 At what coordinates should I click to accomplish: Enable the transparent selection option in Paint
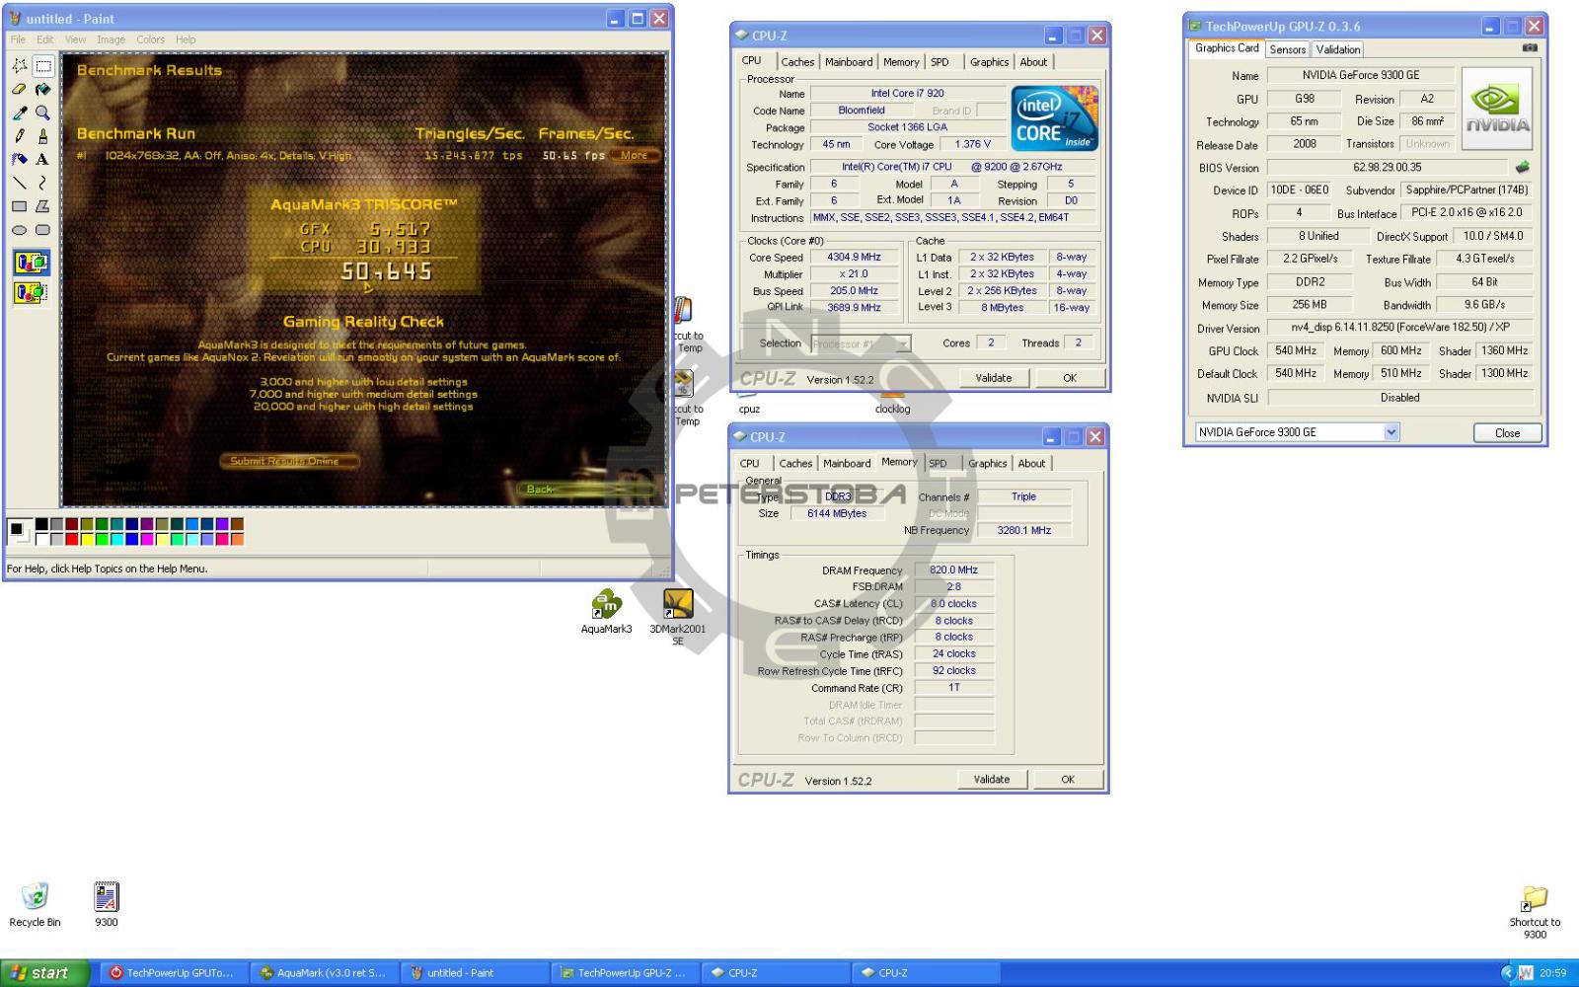click(32, 292)
